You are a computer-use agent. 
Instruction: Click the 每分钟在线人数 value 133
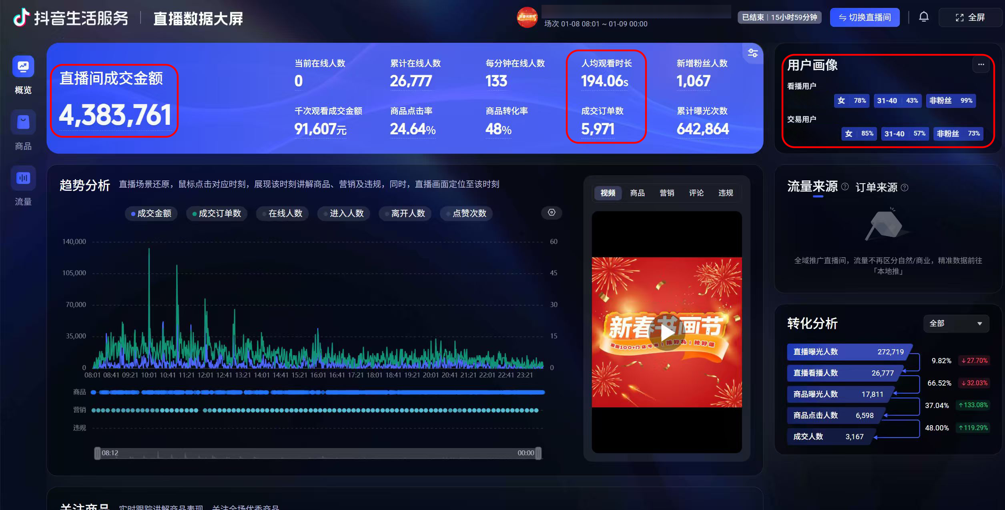click(496, 81)
